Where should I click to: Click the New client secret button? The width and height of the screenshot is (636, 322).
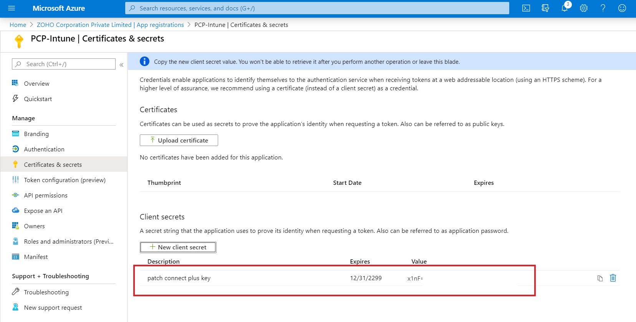(178, 247)
